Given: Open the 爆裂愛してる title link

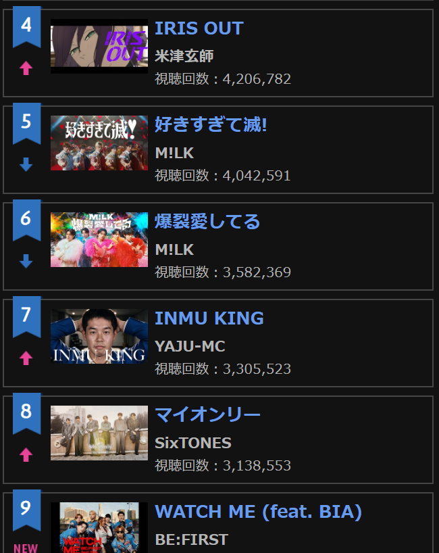Looking at the screenshot, I should point(207,222).
